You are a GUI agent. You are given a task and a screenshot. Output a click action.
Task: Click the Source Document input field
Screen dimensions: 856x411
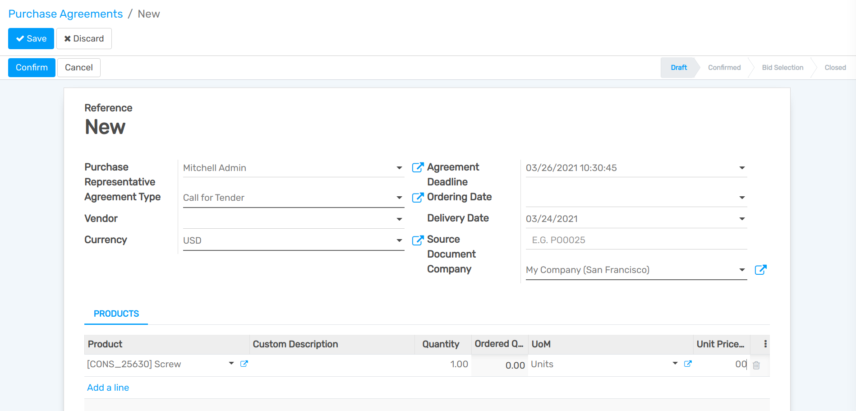(x=609, y=240)
